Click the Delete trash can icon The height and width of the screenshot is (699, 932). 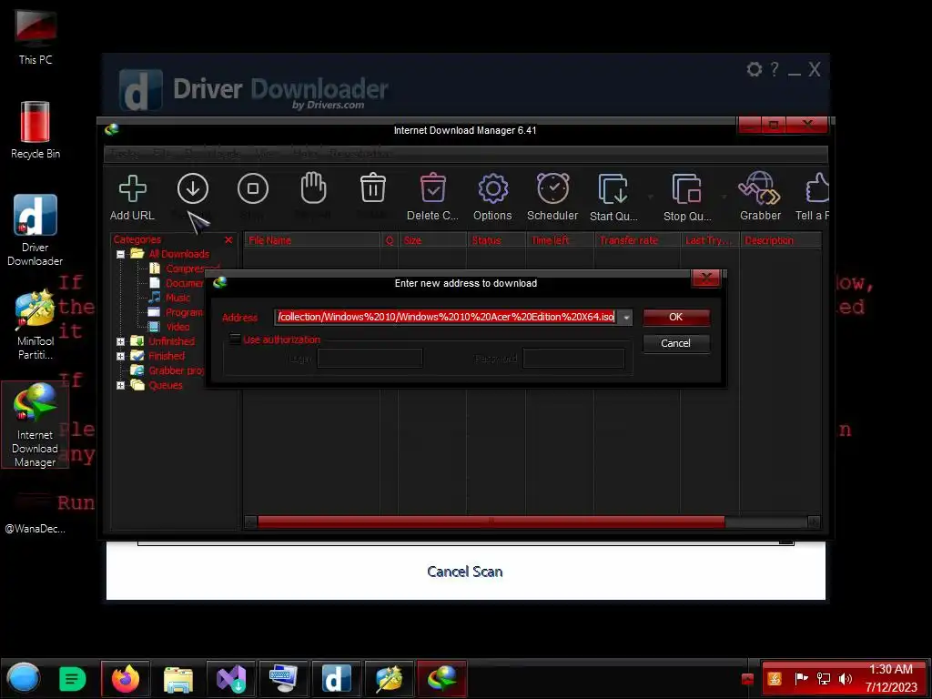[372, 187]
